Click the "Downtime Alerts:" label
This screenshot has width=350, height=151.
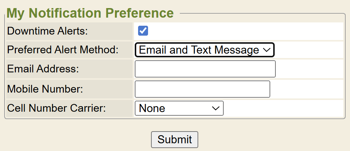tap(48, 31)
